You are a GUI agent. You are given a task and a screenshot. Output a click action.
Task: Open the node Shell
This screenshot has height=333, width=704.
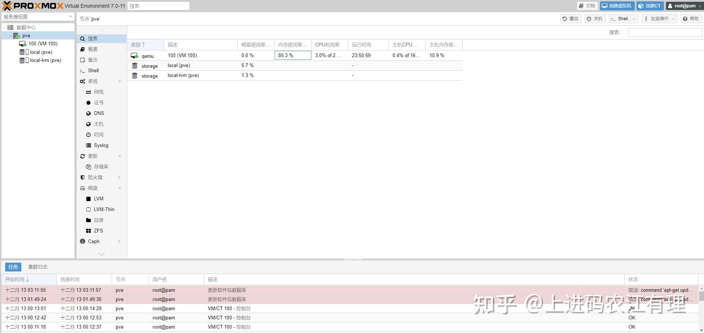tap(93, 70)
